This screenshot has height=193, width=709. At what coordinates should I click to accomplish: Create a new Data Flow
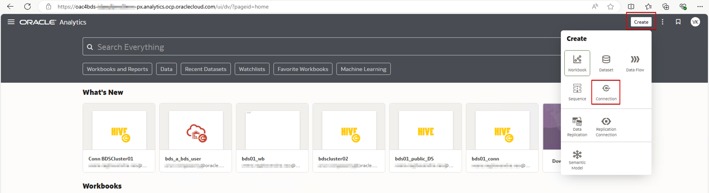coord(635,63)
